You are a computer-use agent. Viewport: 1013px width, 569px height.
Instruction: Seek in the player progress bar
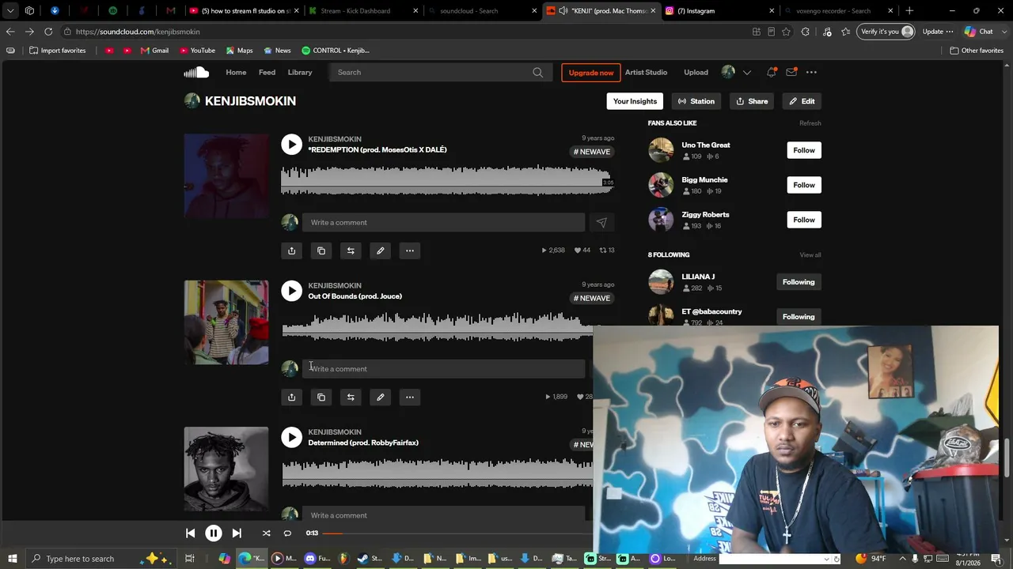457,533
